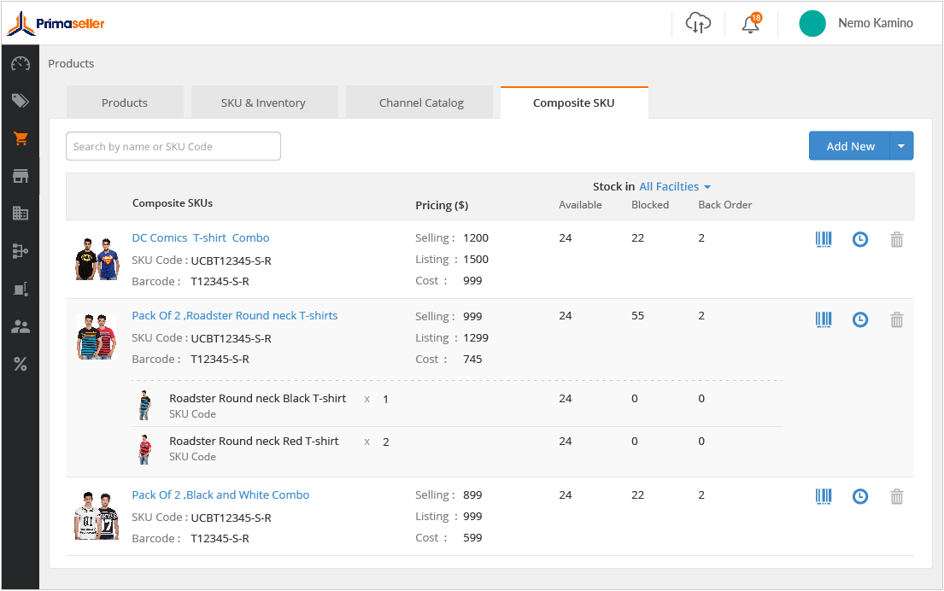Open history clock for Roadster Round neck pack

coord(860,319)
